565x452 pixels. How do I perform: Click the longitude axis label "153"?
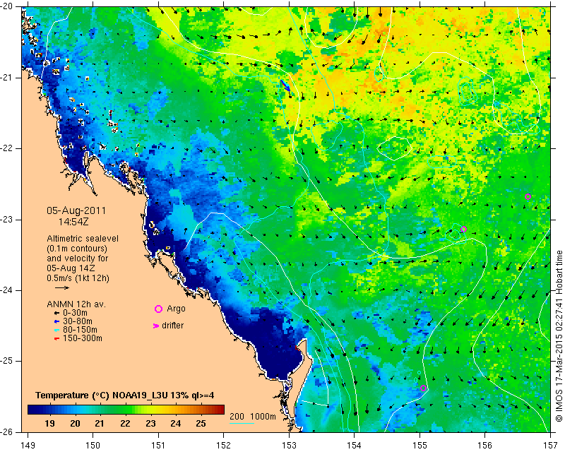(x=289, y=446)
